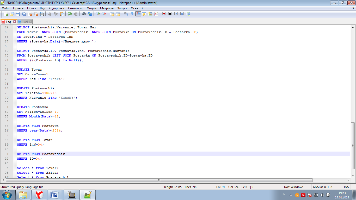Click the Undo arrow icon
356x200 pixels.
[x=70, y=14]
